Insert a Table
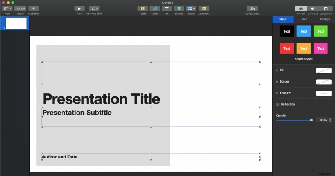Image resolution: width=335 pixels, height=176 pixels. tap(142, 8)
